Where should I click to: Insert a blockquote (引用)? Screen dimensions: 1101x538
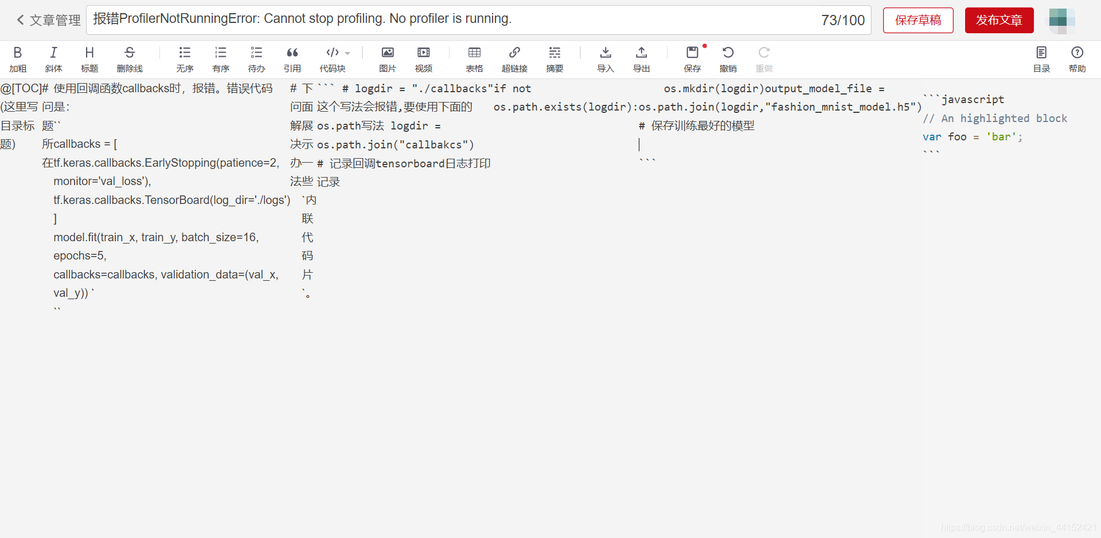click(292, 60)
